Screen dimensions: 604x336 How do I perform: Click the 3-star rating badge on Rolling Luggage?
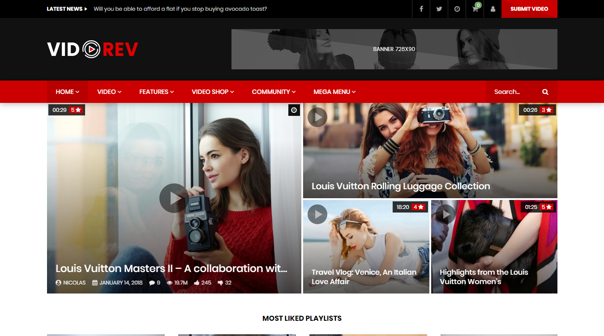546,110
